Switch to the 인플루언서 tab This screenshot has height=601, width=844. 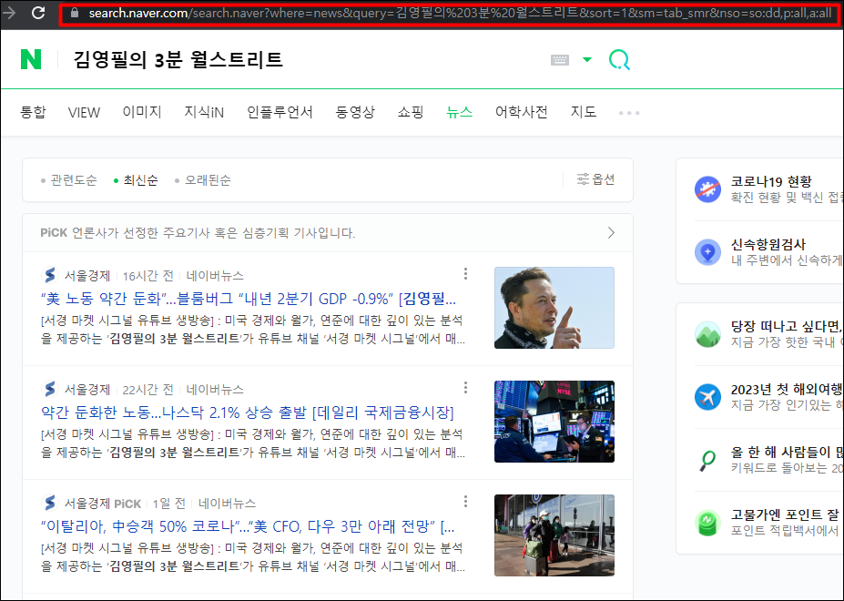click(280, 112)
